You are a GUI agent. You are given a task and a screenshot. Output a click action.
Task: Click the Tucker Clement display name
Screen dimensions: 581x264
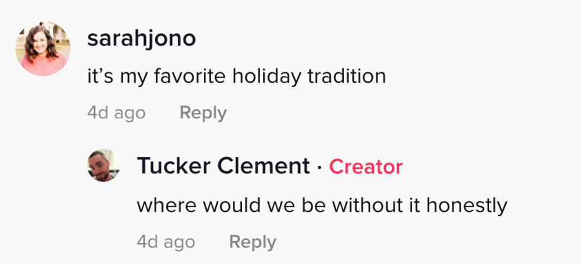pyautogui.click(x=223, y=166)
